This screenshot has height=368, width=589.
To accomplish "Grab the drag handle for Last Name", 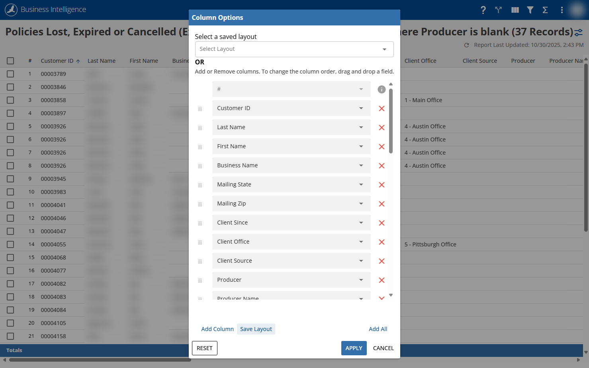I will click(x=200, y=128).
